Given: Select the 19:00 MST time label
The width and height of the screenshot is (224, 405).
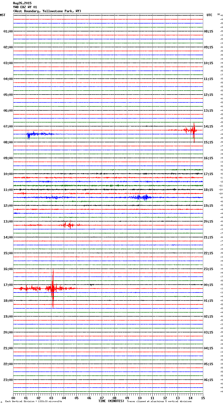Looking at the screenshot, I should pyautogui.click(x=8, y=317).
